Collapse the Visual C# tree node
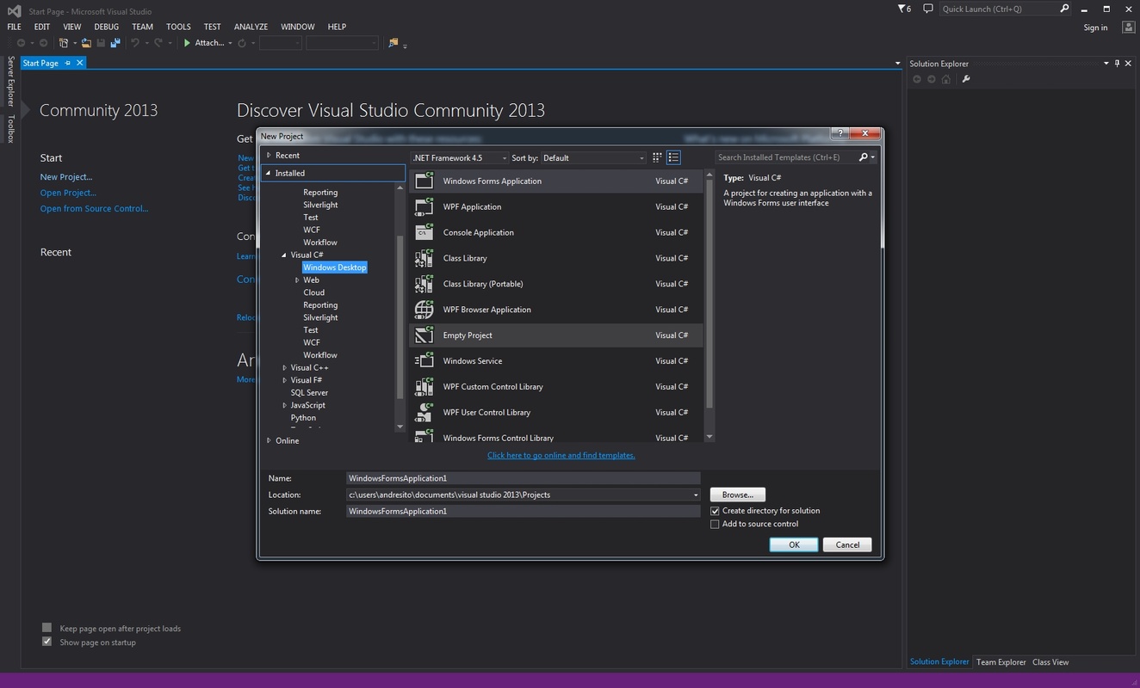Screen dimensions: 1140x688 [284, 255]
